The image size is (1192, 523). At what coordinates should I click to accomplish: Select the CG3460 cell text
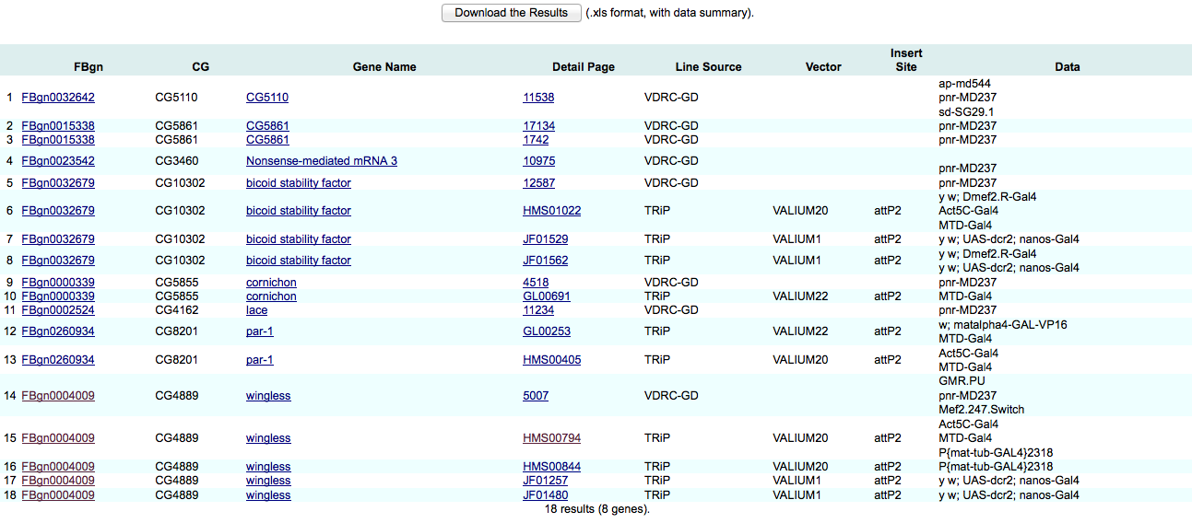click(176, 161)
